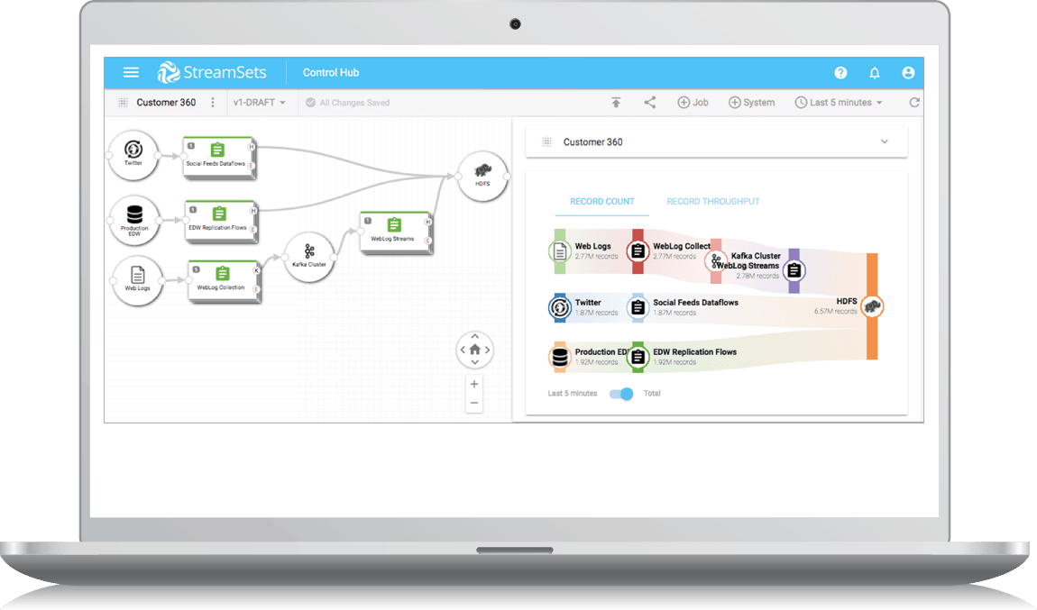The height and width of the screenshot is (610, 1037).
Task: Zoom in with the plus button
Action: click(474, 384)
